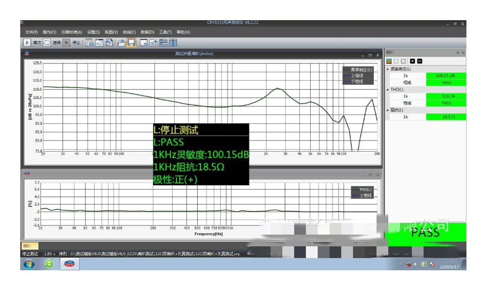Maximize the THD chart window
Image resolution: width=481 pixels, height=297 pixels.
point(370,175)
